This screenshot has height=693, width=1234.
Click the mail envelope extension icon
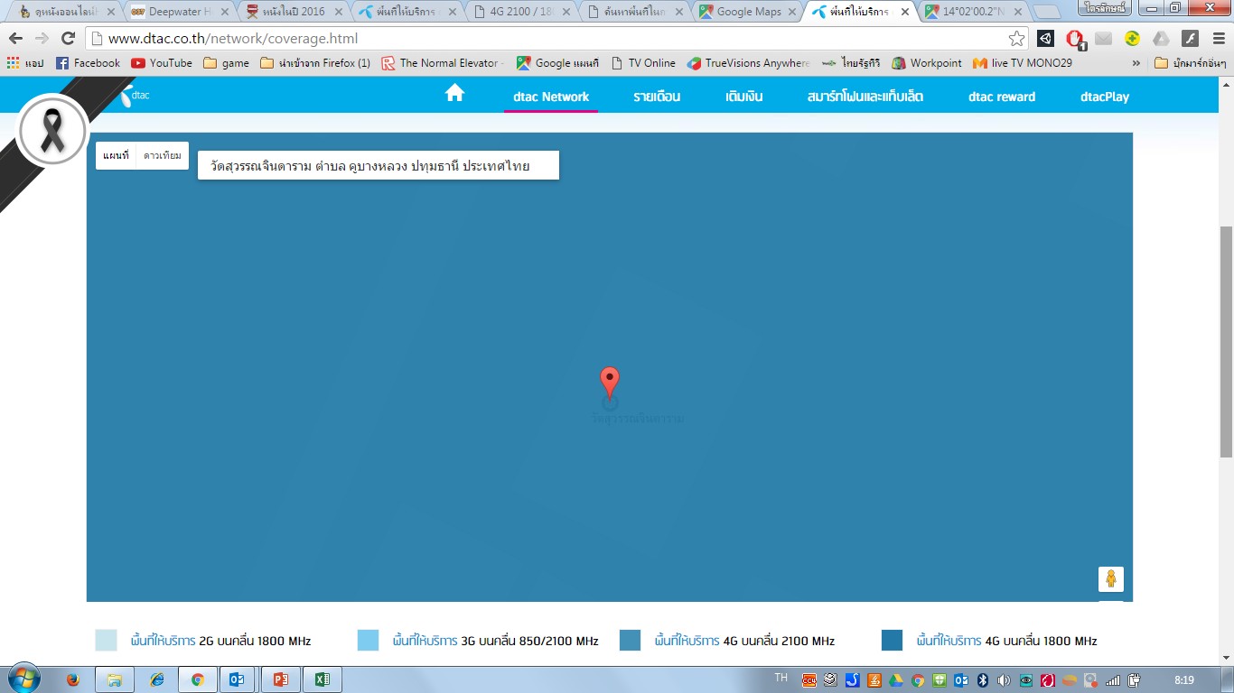point(1103,39)
